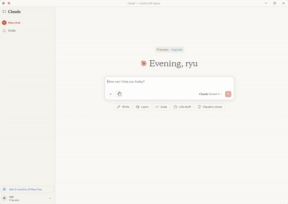The image size is (288, 204).
Task: Select the Life stuff suggestion chip
Action: point(182,107)
